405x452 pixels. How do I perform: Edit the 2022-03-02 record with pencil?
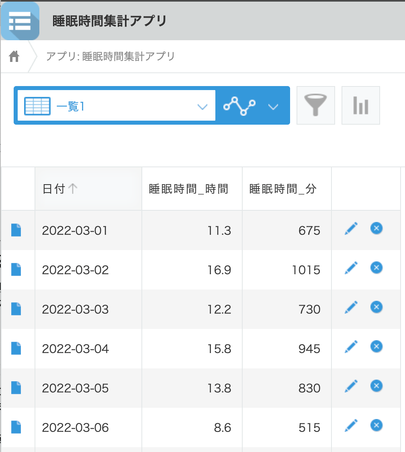[x=351, y=268]
